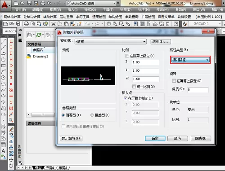Open the refresh dropdown arrow in references palette
The height and width of the screenshot is (171, 225).
click(43, 35)
